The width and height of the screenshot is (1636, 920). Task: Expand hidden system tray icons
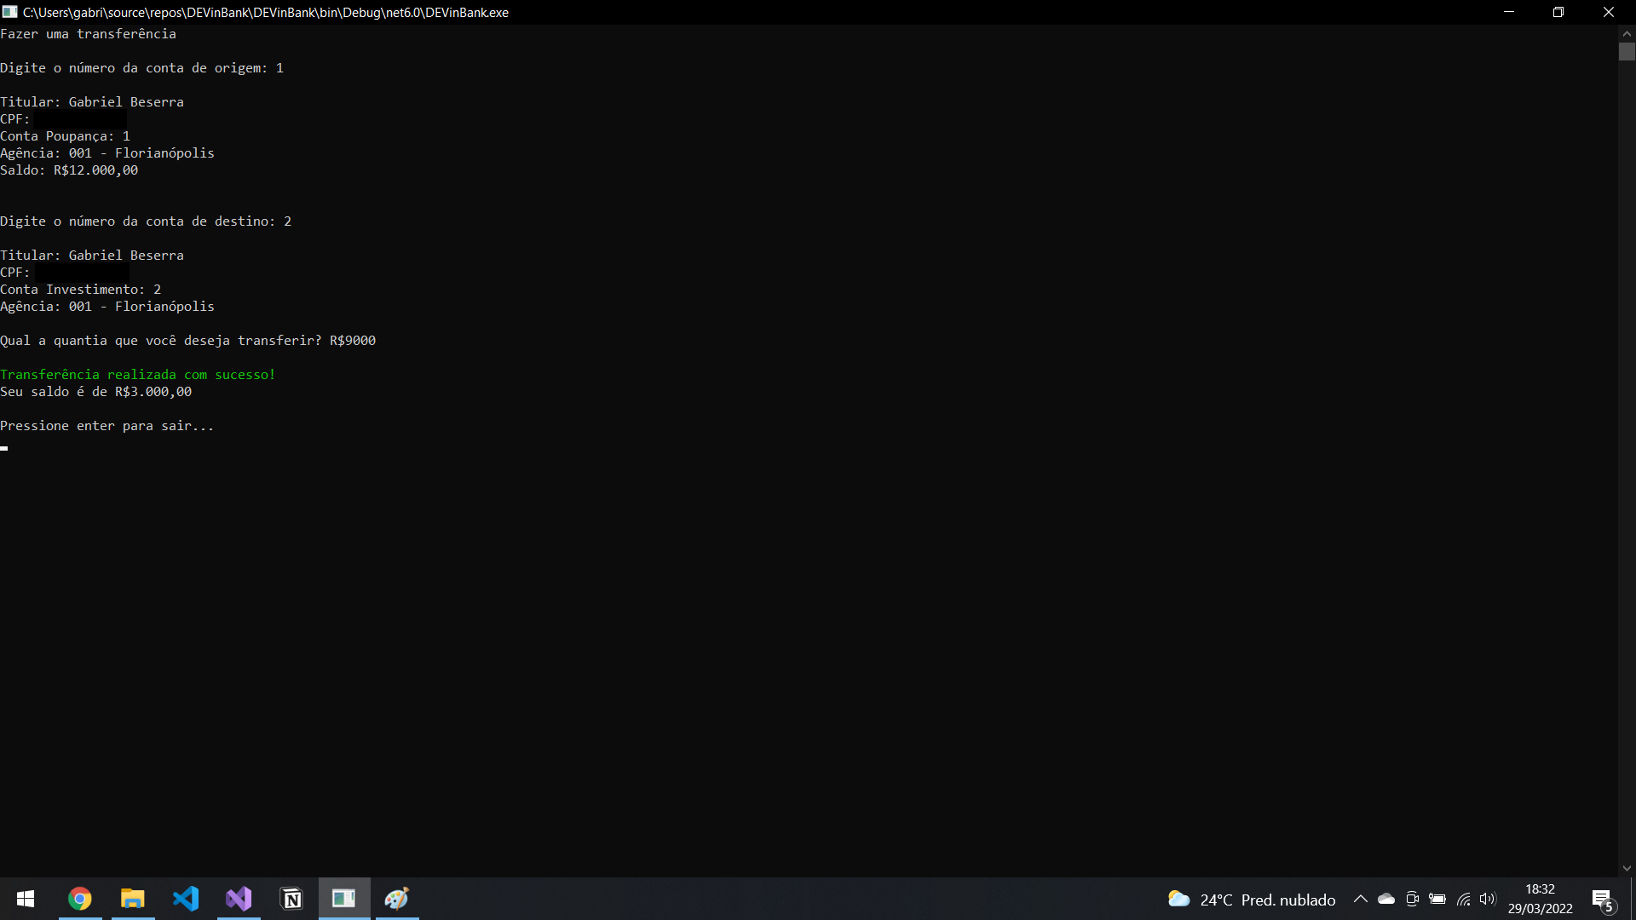tap(1361, 899)
